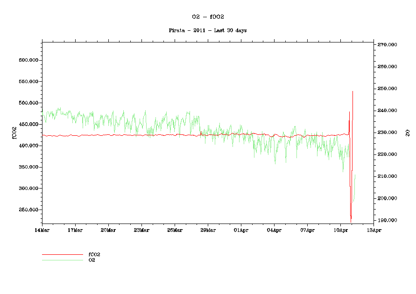The height and width of the screenshot is (294, 416).
Task: Click the 29Mar date tick label
Action: click(x=208, y=230)
